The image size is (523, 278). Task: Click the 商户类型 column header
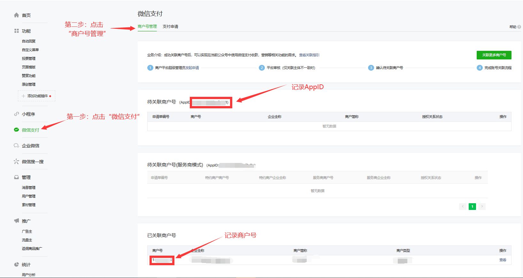tap(403, 251)
